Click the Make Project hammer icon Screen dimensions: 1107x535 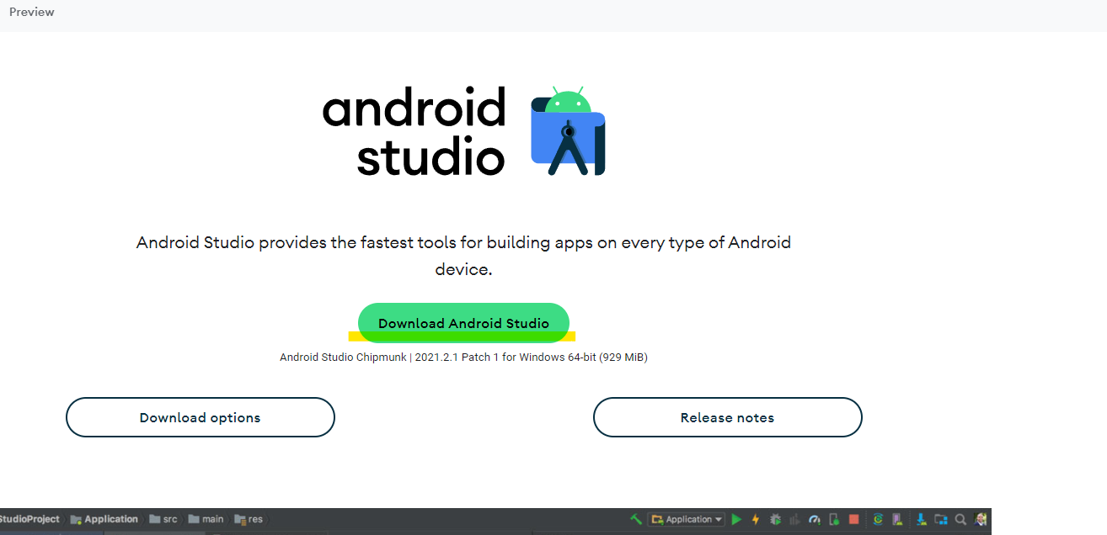636,519
